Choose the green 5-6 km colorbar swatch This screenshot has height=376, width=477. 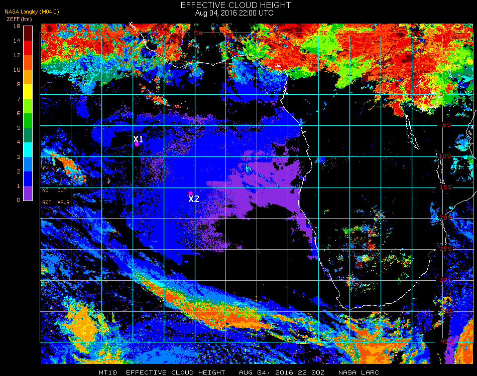pos(28,121)
